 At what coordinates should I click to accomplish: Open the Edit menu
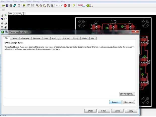pos(9,2)
